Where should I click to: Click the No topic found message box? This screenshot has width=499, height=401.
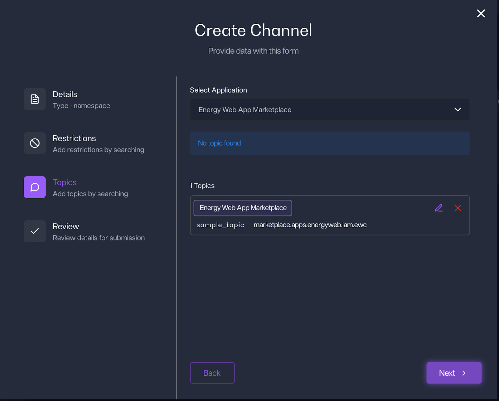pyautogui.click(x=330, y=143)
